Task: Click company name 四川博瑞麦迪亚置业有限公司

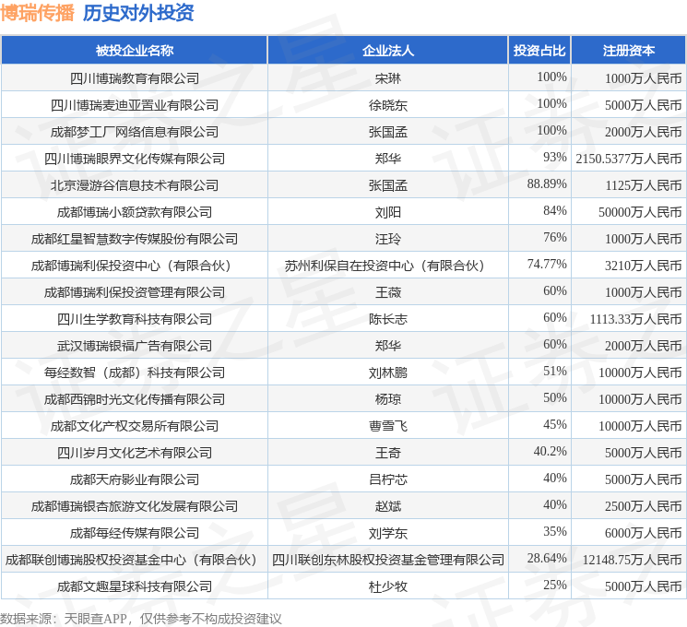Action: point(135,106)
